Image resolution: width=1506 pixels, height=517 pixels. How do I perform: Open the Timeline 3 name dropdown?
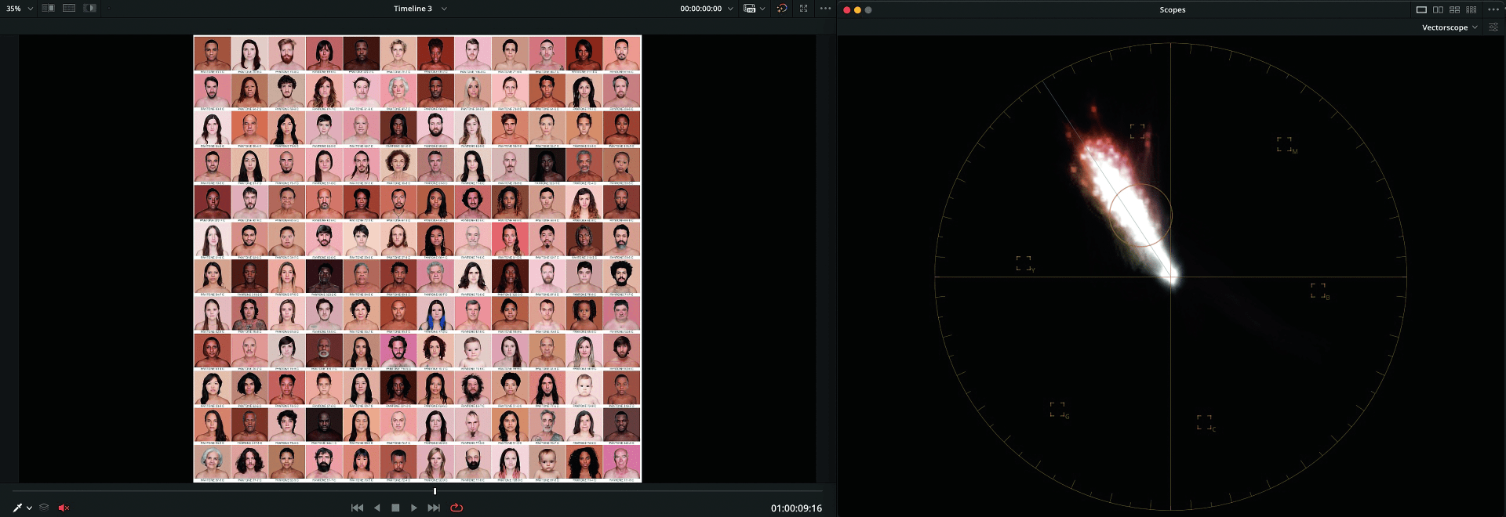[x=444, y=9]
